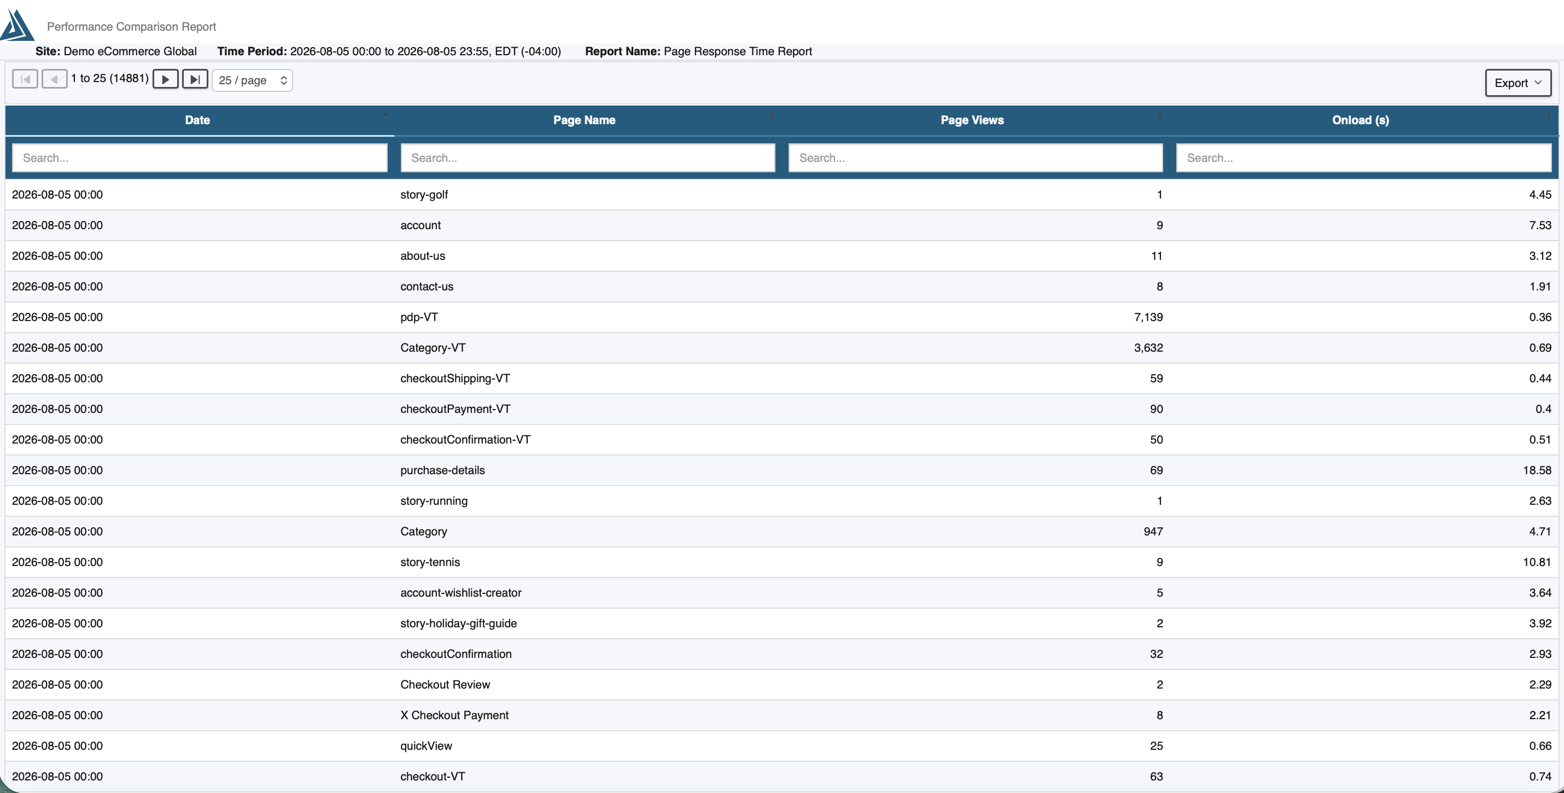Click the Page Name sort arrows icon

pos(772,115)
